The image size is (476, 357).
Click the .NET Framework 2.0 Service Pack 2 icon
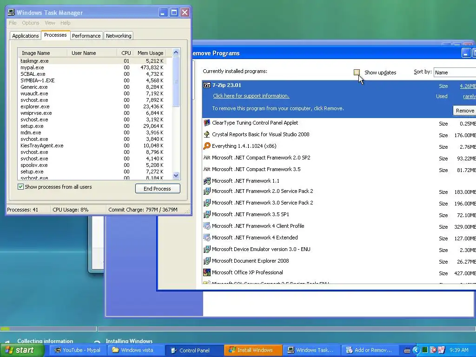(207, 191)
